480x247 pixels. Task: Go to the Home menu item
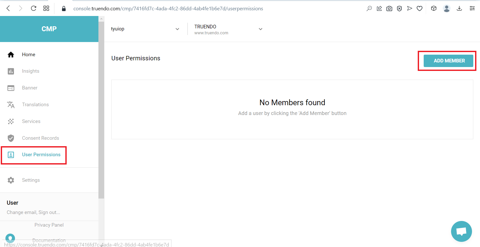point(29,55)
